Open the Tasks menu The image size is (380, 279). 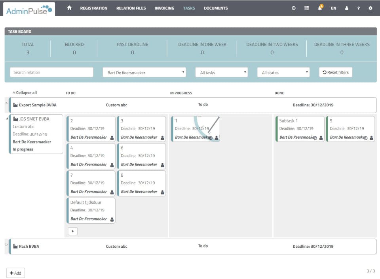coord(189,8)
